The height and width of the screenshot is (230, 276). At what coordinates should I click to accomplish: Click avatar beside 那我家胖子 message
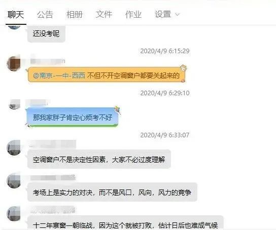(15, 104)
